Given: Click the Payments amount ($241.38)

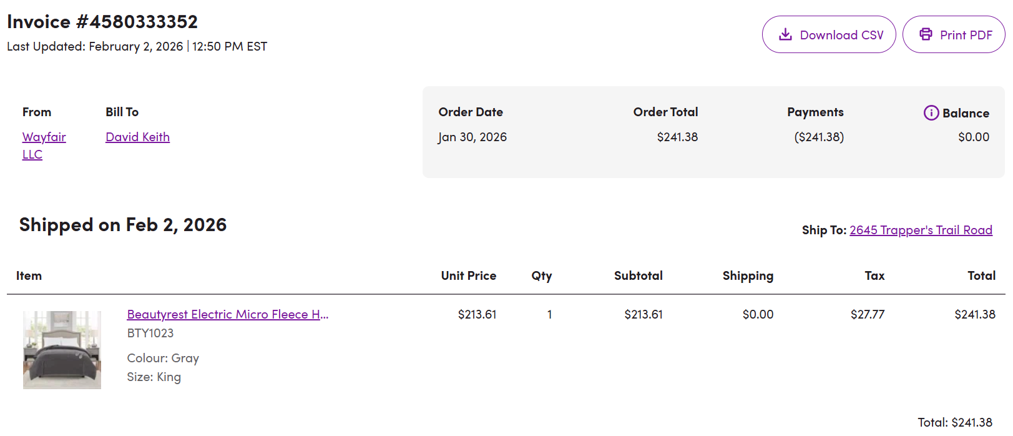Looking at the screenshot, I should [819, 137].
